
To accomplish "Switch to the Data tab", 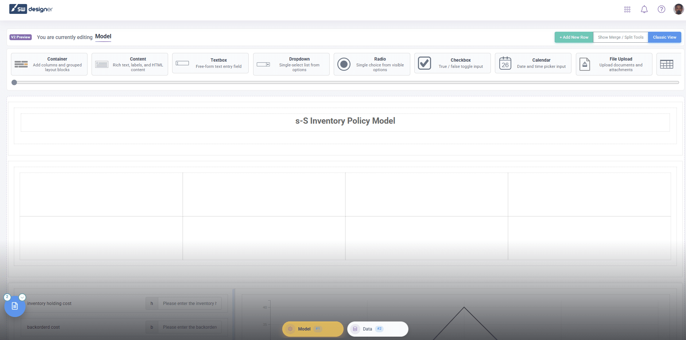I will coord(377,329).
